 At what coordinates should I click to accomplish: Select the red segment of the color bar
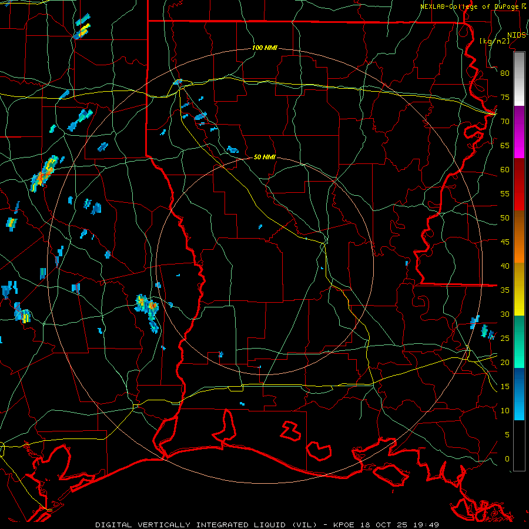click(519, 185)
